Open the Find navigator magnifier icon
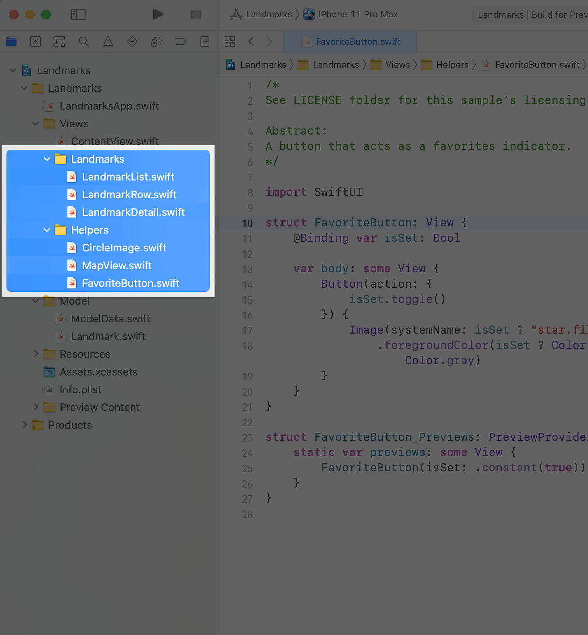Viewport: 588px width, 635px height. pyautogui.click(x=84, y=42)
